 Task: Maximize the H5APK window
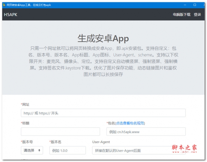[195, 5]
